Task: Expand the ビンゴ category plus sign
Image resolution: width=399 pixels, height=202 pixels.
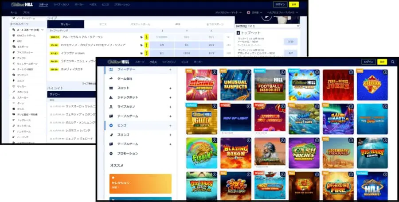Action: pyautogui.click(x=170, y=125)
